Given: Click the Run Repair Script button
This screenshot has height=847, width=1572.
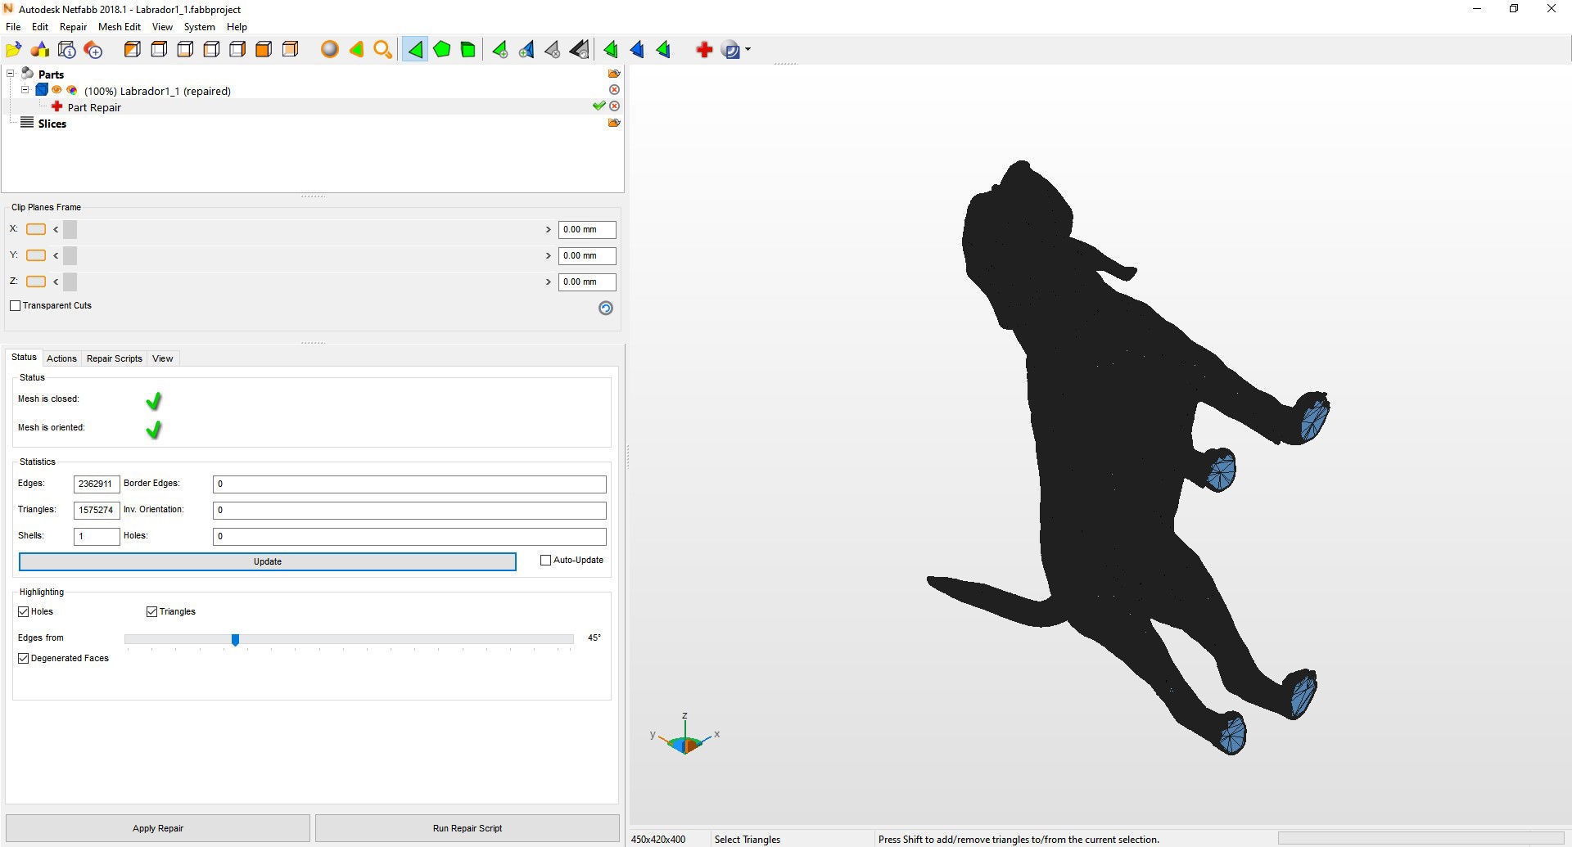Looking at the screenshot, I should [x=468, y=828].
